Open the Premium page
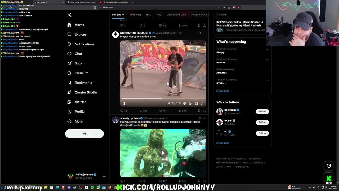The width and height of the screenshot is (339, 191). [78, 73]
